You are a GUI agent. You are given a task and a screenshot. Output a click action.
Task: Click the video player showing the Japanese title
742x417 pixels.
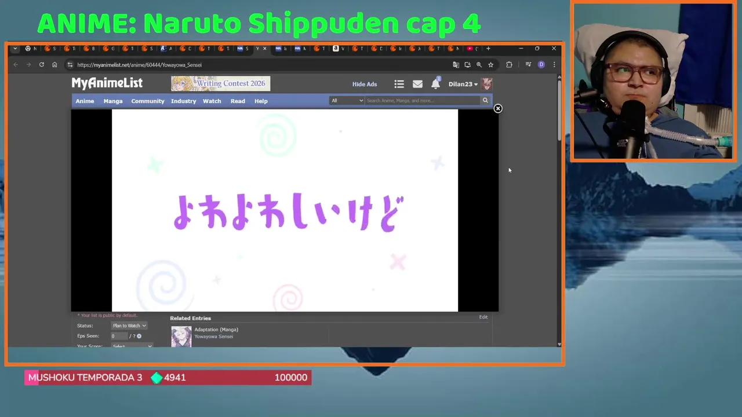(x=285, y=210)
